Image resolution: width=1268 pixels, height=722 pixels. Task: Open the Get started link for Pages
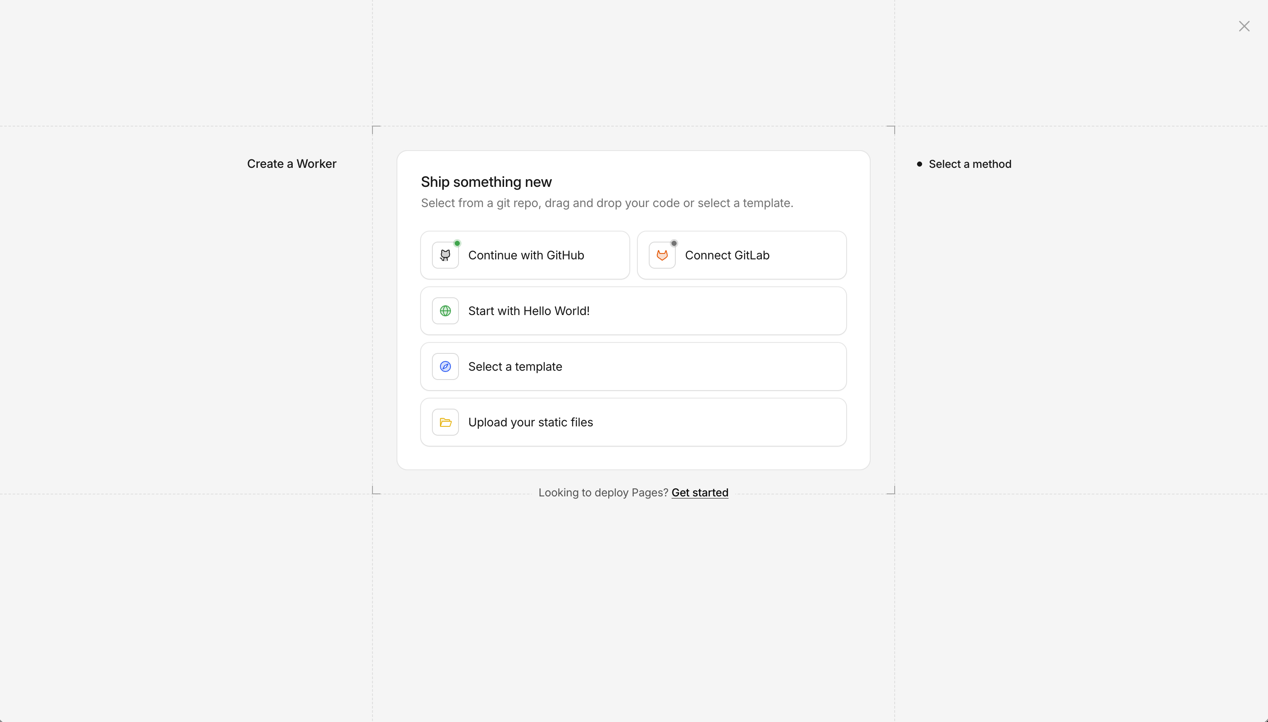coord(699,493)
